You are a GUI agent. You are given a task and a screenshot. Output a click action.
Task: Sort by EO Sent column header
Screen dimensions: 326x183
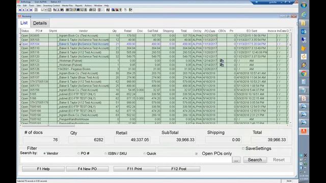(252, 31)
